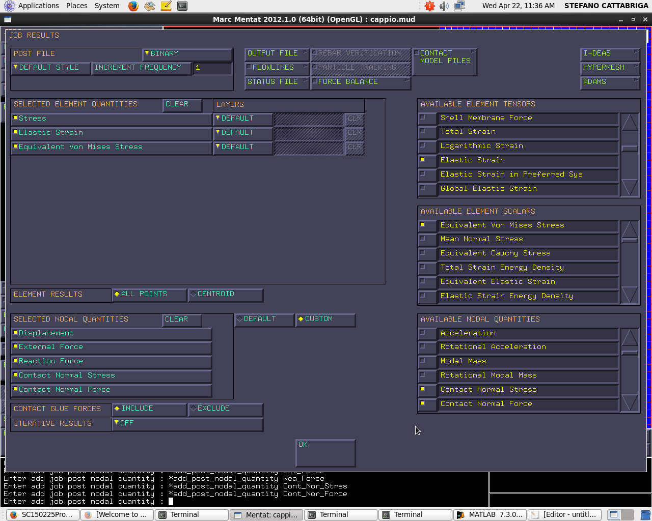Open the OUTPUT FILE submenu
Image resolution: width=652 pixels, height=521 pixels.
[x=277, y=54]
